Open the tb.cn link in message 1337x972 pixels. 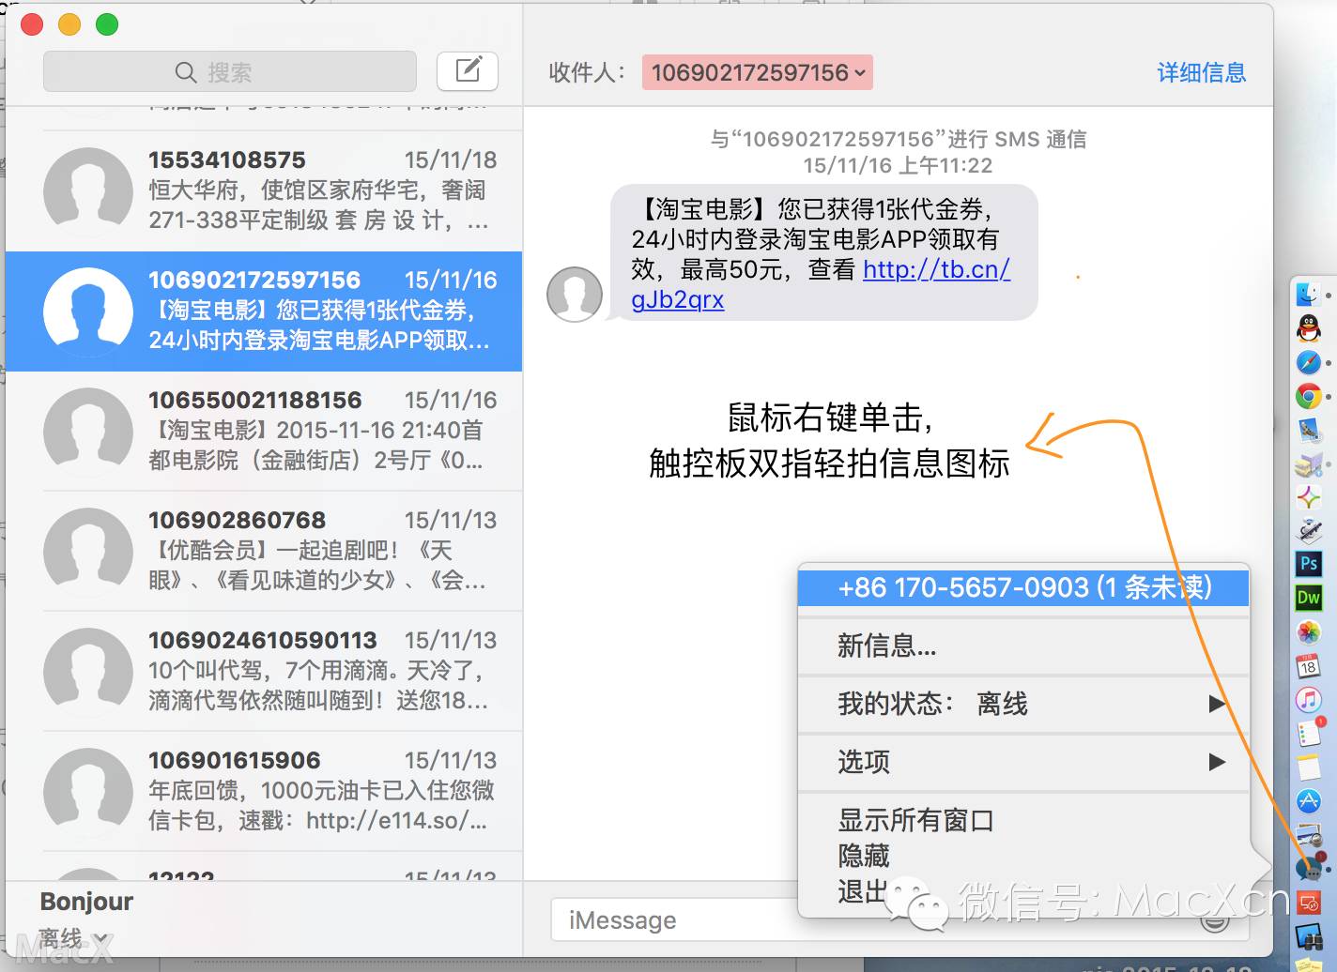936,270
